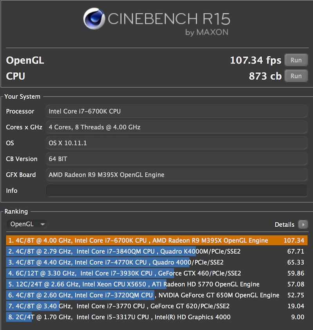Click the empty Info input field
Screen dimensions: 313x330
tap(176, 191)
